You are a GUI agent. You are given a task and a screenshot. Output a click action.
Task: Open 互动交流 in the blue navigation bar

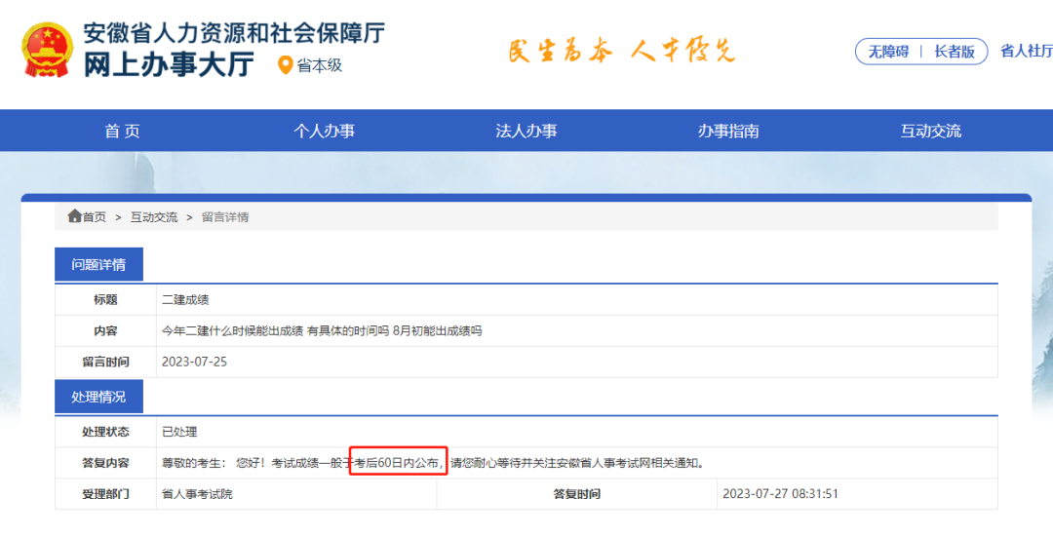click(x=930, y=131)
